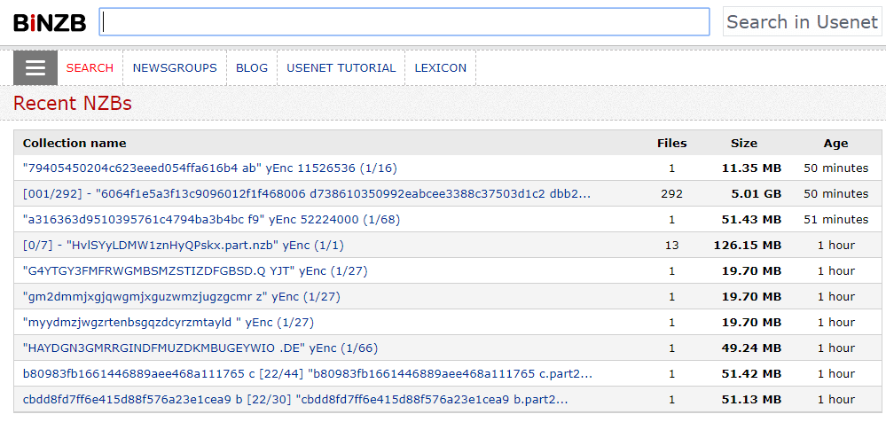This screenshot has width=886, height=422.
Task: Click the Recent NZBs heading
Action: (73, 104)
